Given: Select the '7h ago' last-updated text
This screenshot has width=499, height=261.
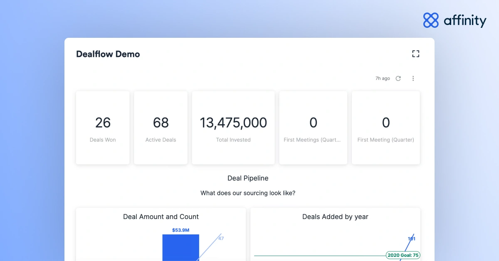Looking at the screenshot, I should pyautogui.click(x=383, y=78).
